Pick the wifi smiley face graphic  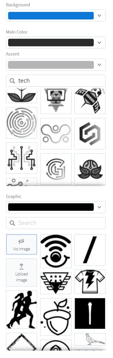56,251
